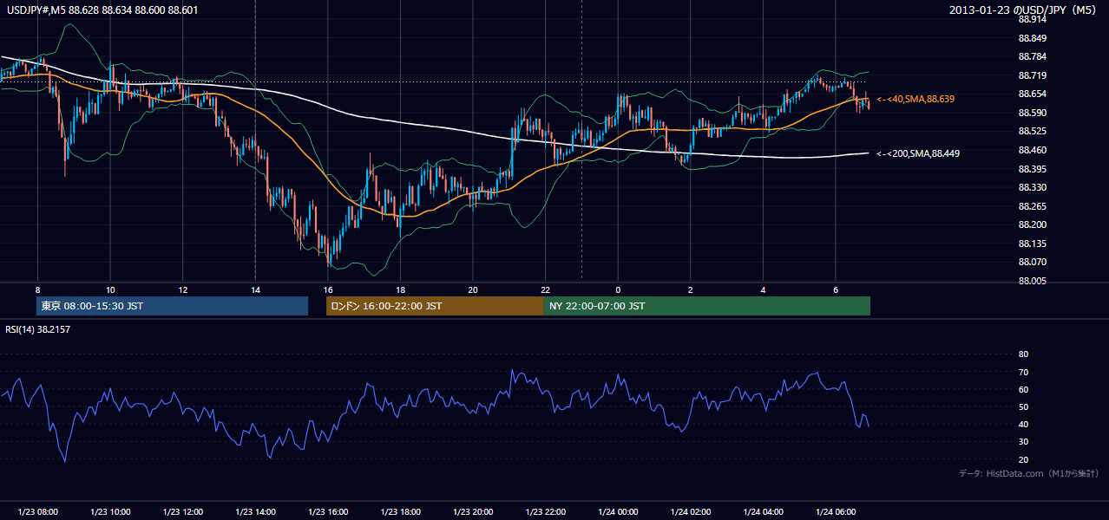
Task: Click hour label 20 under price chart
Action: click(473, 289)
